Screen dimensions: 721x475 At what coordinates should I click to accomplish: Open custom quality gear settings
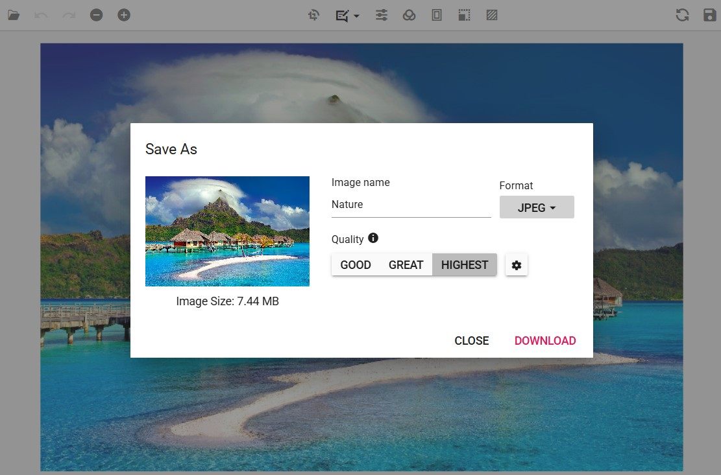pos(517,264)
